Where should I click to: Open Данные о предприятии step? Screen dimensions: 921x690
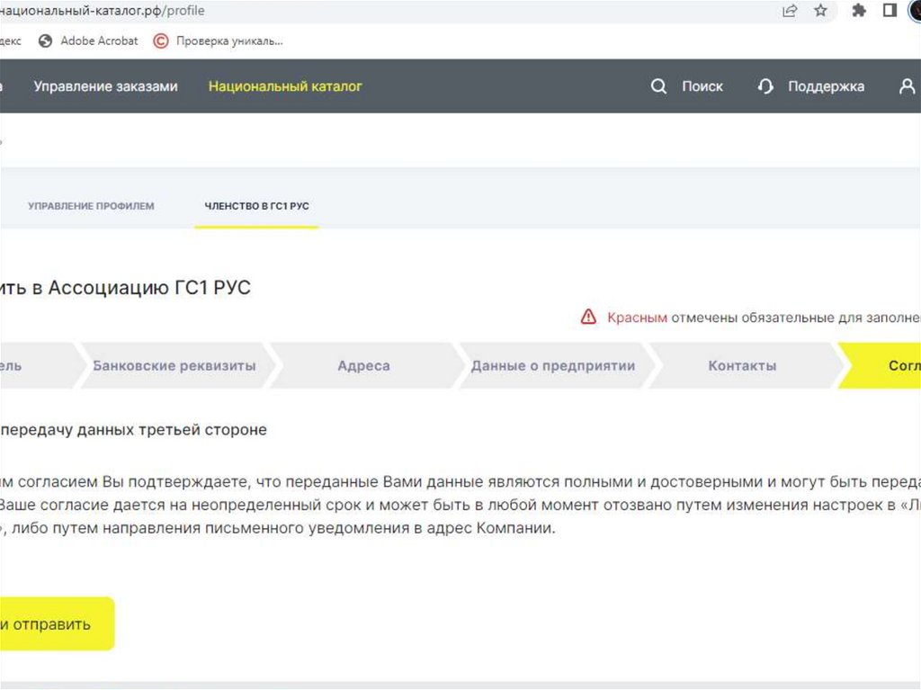click(x=552, y=366)
